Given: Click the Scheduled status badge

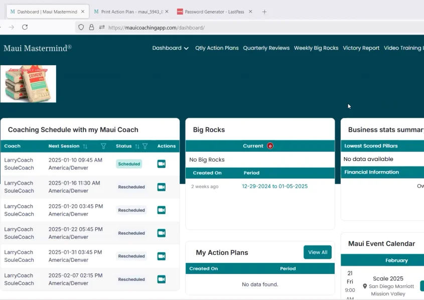Looking at the screenshot, I should 129,164.
